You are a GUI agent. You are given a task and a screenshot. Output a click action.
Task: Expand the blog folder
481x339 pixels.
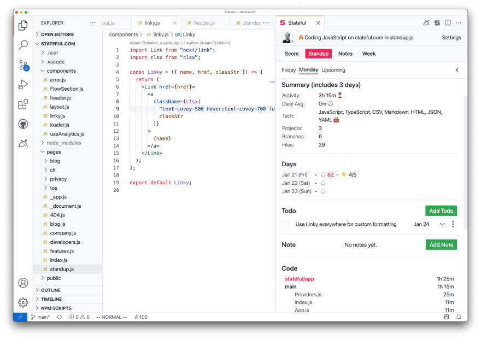(68, 161)
